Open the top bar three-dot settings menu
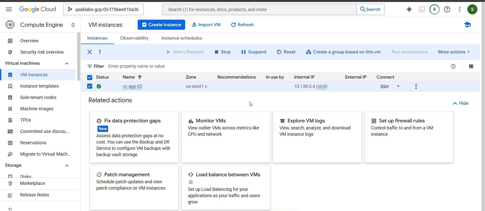Viewport: 485px width, 211px height. [459, 9]
